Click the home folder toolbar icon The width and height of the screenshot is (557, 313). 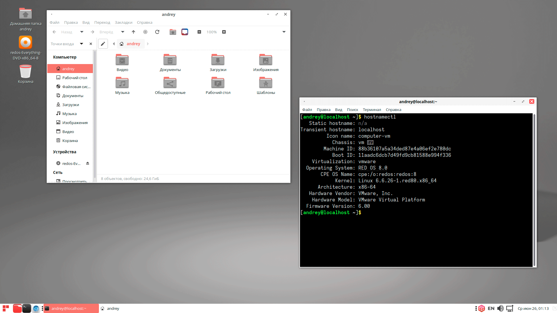click(173, 32)
